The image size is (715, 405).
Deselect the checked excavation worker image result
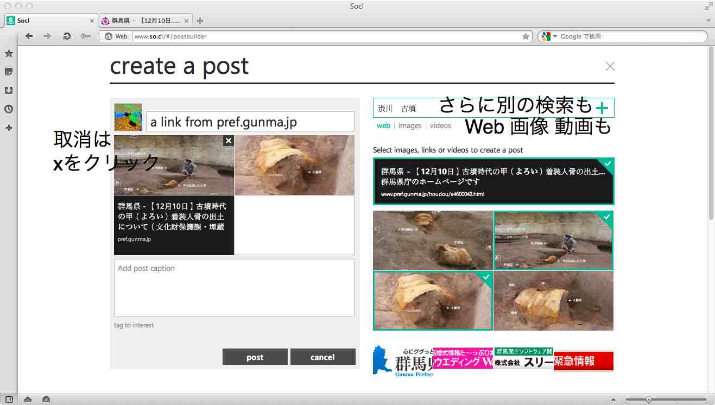pyautogui.click(x=553, y=241)
